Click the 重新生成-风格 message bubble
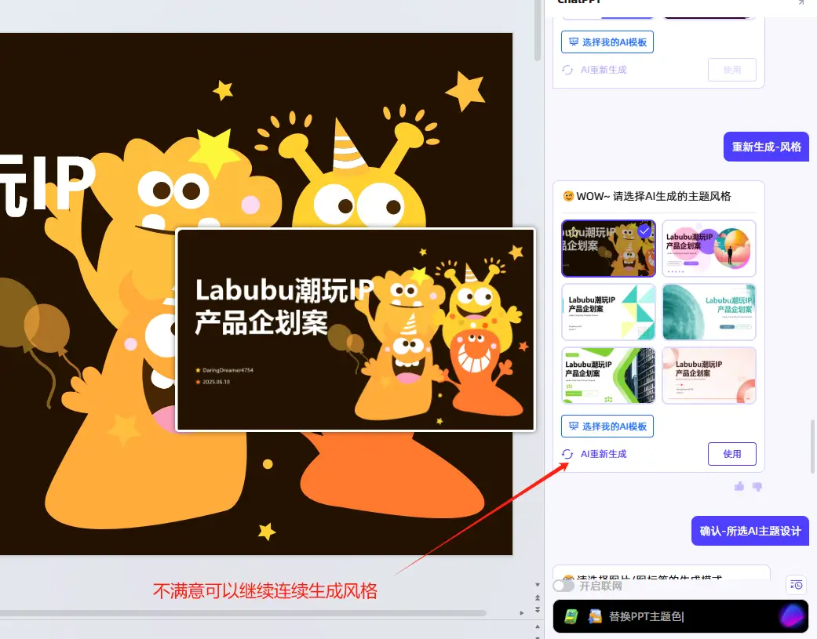Viewport: 817px width, 639px height. [766, 147]
